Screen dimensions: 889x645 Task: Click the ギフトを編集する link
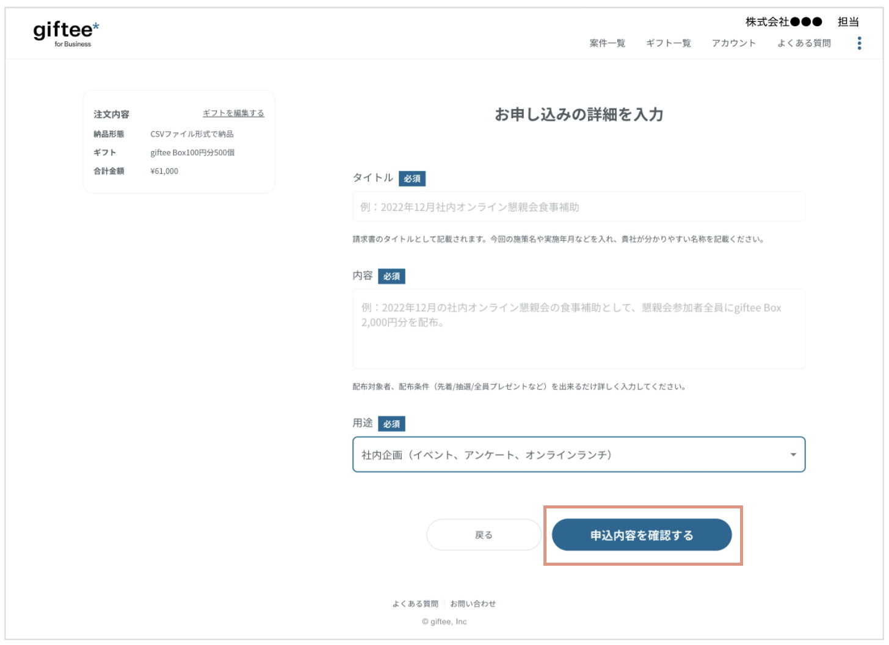233,113
